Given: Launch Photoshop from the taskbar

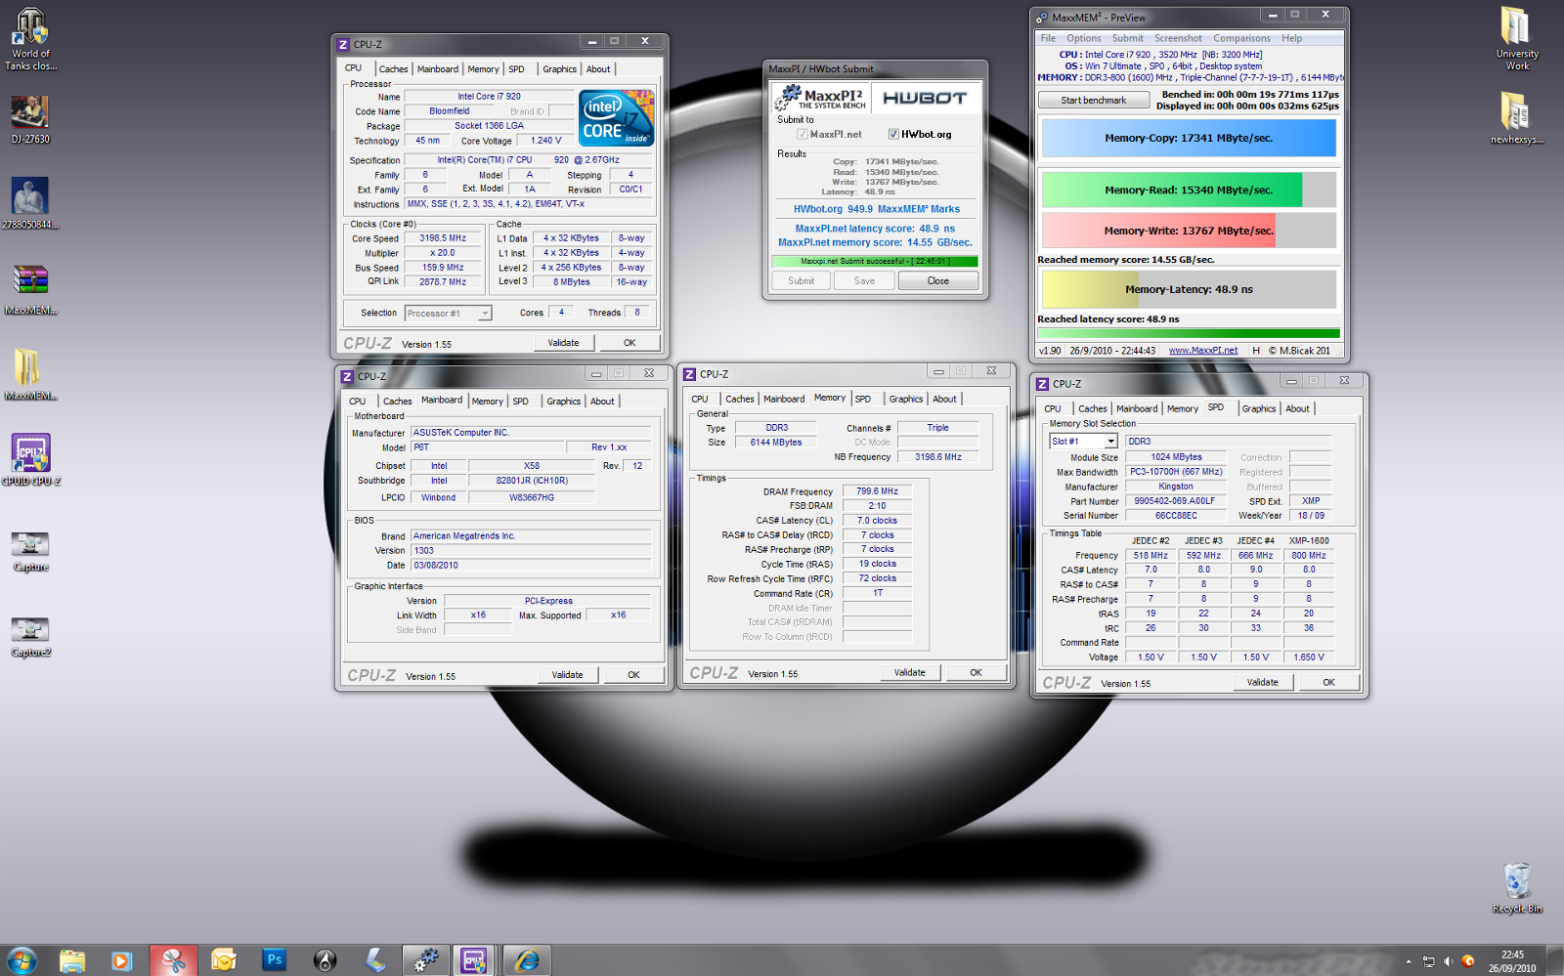Looking at the screenshot, I should [x=275, y=960].
